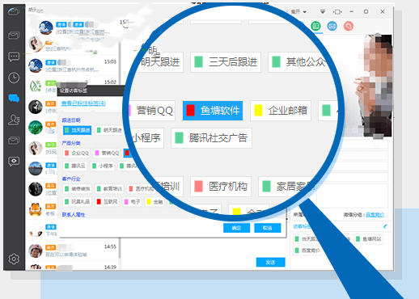Open the history clock icon in sidebar
The height and width of the screenshot is (299, 419).
click(x=14, y=78)
